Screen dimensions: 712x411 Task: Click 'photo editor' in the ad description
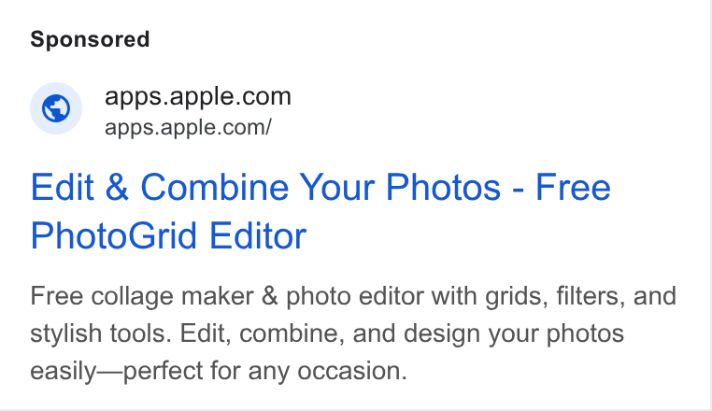[354, 296]
